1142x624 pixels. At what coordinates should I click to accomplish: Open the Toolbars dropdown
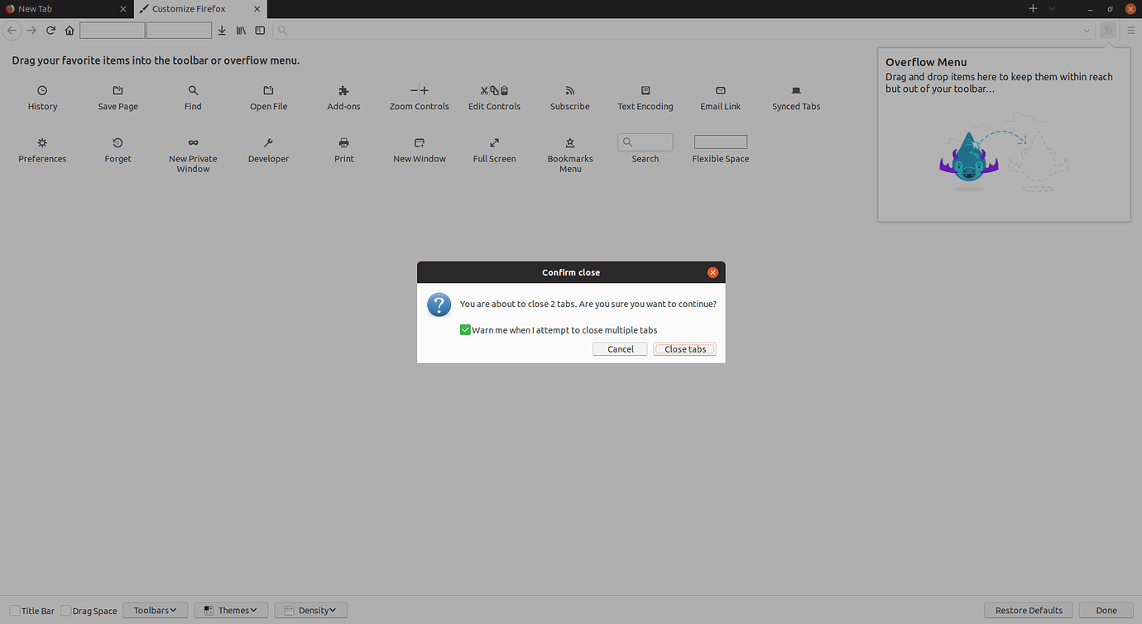point(155,610)
